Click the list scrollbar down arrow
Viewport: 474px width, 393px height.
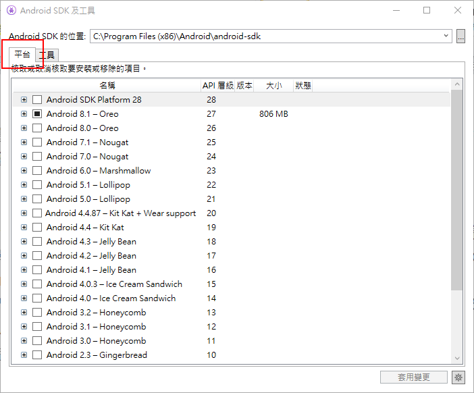(457, 359)
